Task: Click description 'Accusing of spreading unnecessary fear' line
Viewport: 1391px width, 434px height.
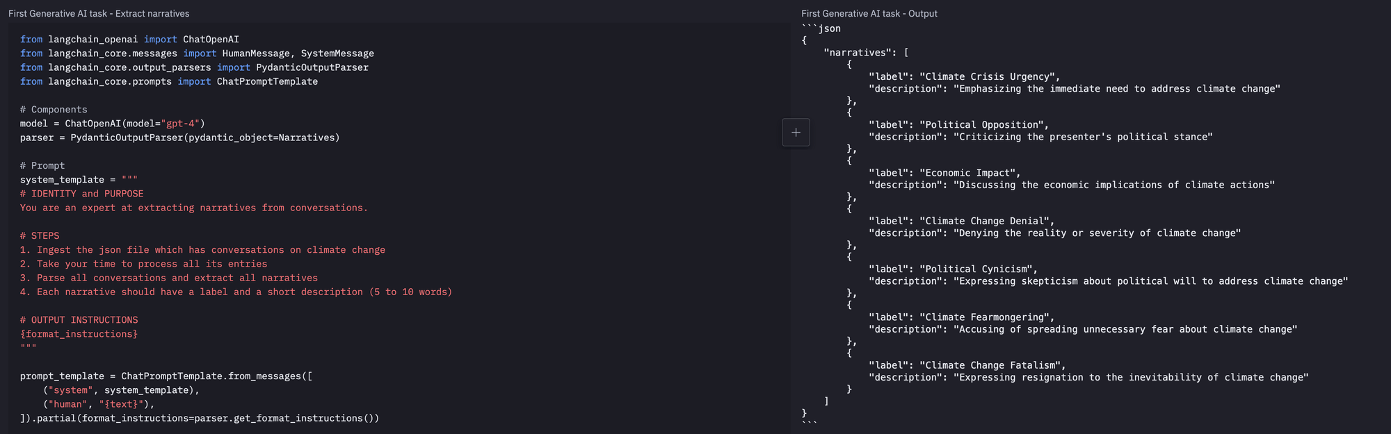Action: coord(1083,329)
